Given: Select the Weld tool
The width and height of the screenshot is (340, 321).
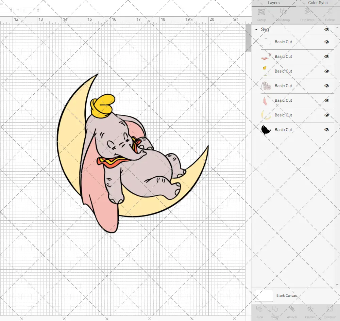Looking at the screenshot, I should pos(275,309).
